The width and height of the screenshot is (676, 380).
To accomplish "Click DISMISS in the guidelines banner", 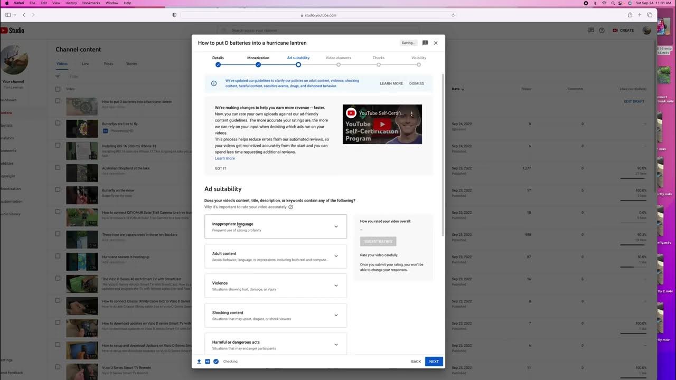I will [x=417, y=83].
